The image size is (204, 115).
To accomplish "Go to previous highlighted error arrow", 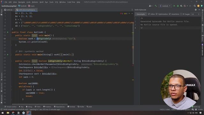I will click(x=129, y=13).
